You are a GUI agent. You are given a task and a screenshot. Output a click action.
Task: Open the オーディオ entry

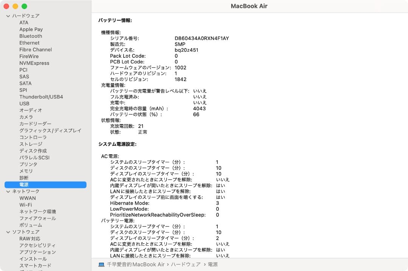click(31, 110)
